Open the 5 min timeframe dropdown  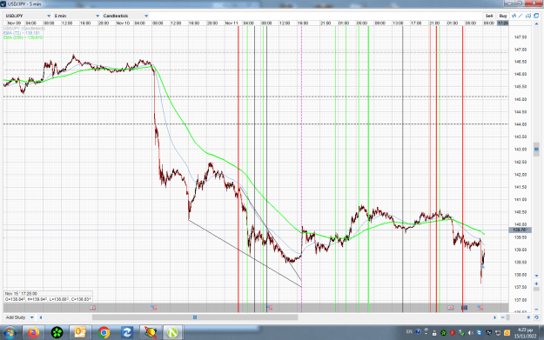pos(77,16)
